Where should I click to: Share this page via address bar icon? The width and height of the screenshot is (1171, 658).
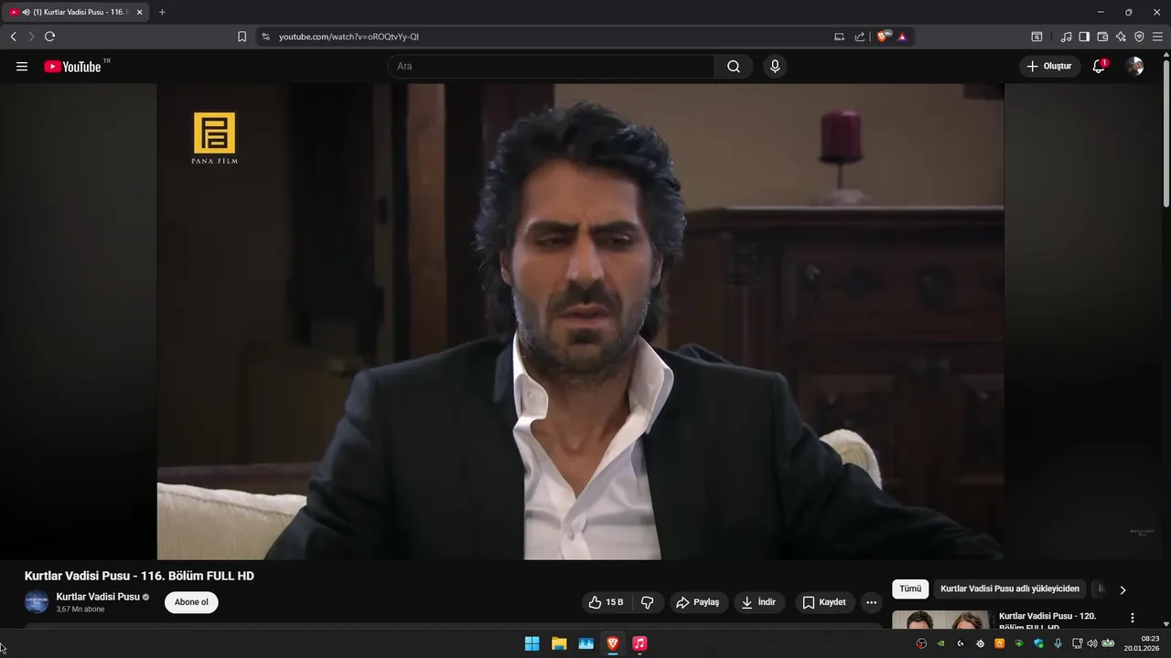point(860,37)
